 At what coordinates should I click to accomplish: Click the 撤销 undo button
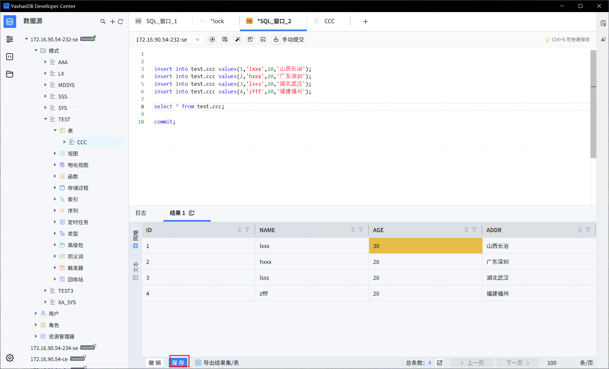coord(155,362)
